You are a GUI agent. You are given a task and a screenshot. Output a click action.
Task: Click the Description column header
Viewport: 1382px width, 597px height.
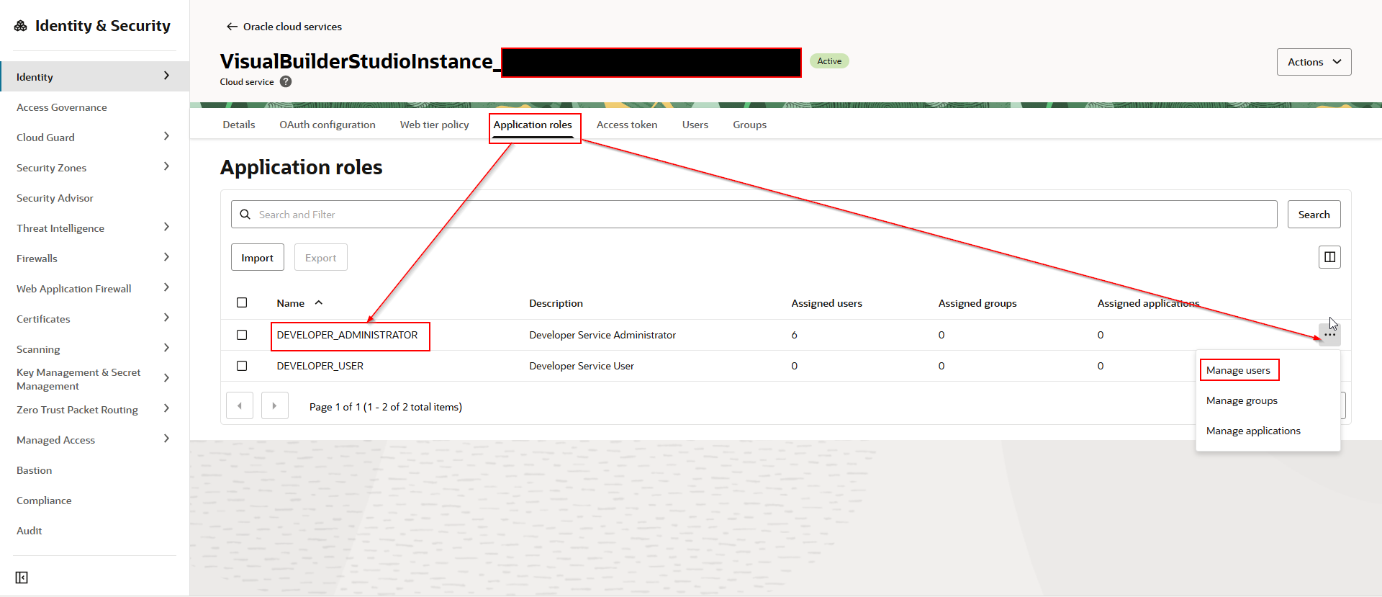[x=556, y=303]
